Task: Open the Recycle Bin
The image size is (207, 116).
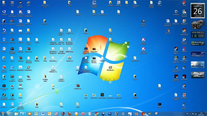Action: 4,40
